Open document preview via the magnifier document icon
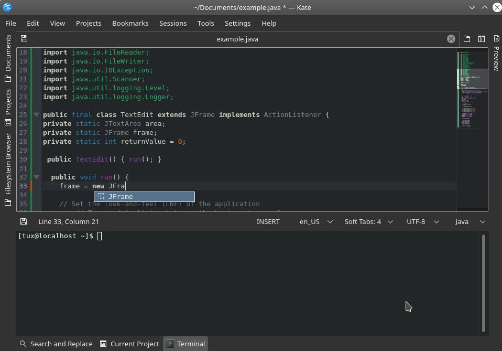This screenshot has height=351, width=502. pos(496,38)
